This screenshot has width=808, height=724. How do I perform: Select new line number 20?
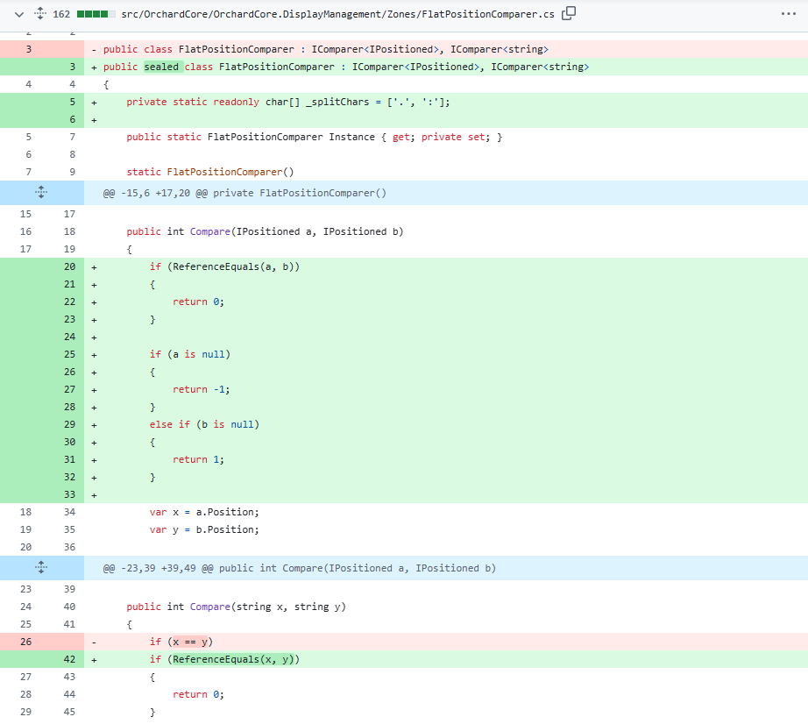(69, 267)
